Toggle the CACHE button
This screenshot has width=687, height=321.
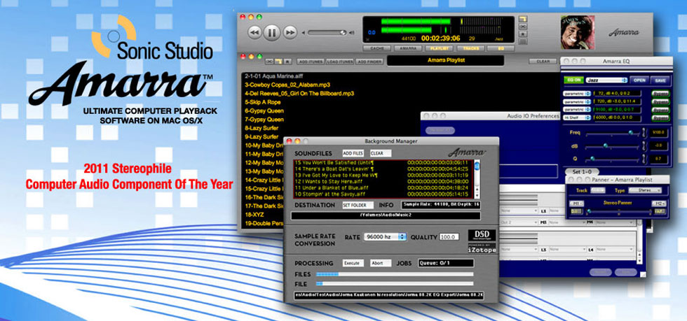pos(377,48)
